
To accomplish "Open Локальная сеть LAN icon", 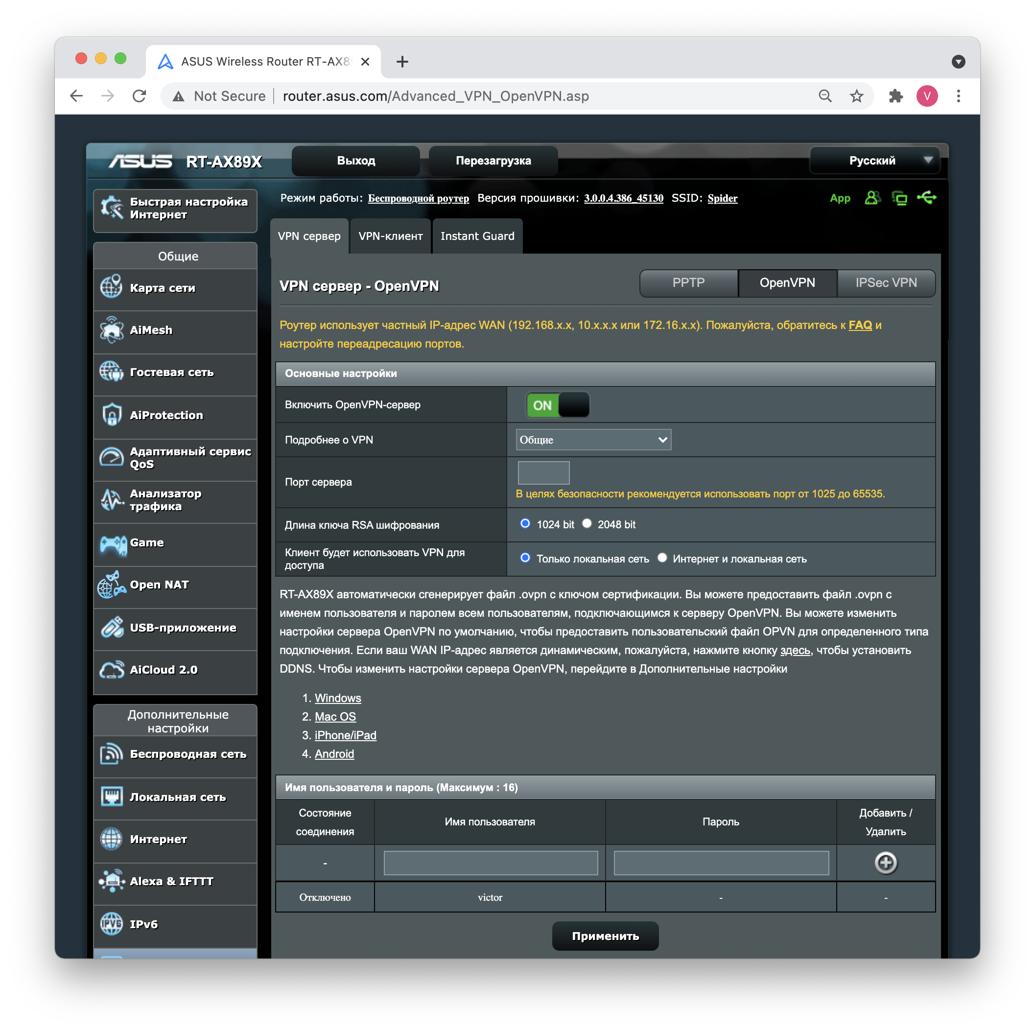I will (112, 797).
